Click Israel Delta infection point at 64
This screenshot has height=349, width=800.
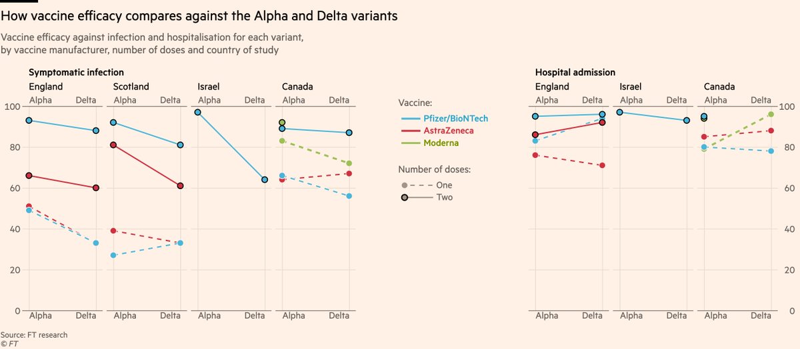coord(265,180)
